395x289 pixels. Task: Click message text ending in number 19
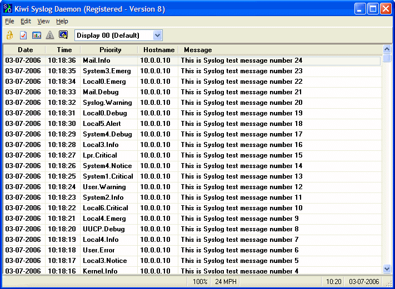242,113
